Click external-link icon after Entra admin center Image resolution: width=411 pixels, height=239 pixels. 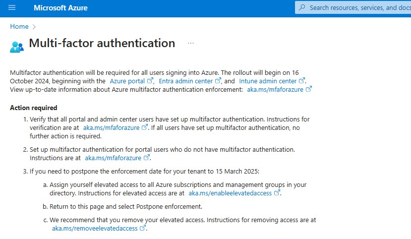[x=218, y=80]
